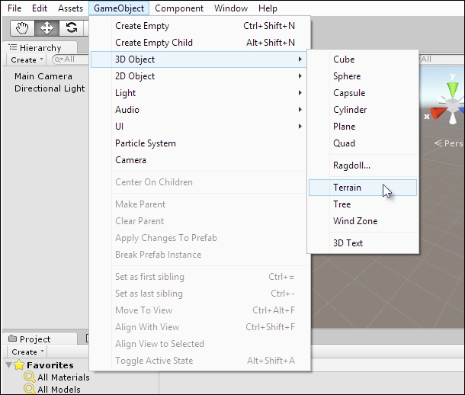Create a Cylinder object
Image resolution: width=465 pixels, height=395 pixels.
coord(363,110)
